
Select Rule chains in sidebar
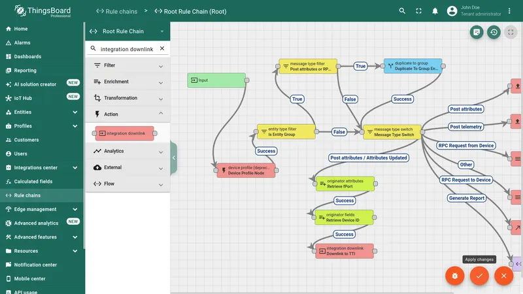pyautogui.click(x=42, y=195)
